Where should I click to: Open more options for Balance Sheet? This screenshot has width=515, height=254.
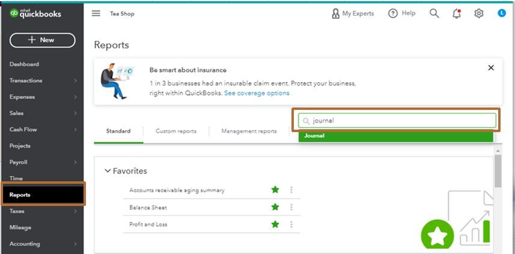coord(291,207)
